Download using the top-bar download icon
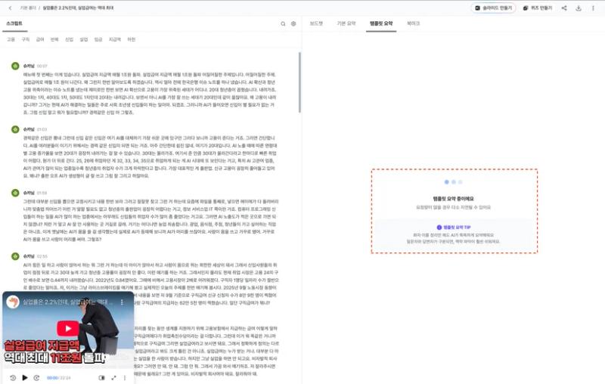Image resolution: width=605 pixels, height=384 pixels. pyautogui.click(x=579, y=8)
